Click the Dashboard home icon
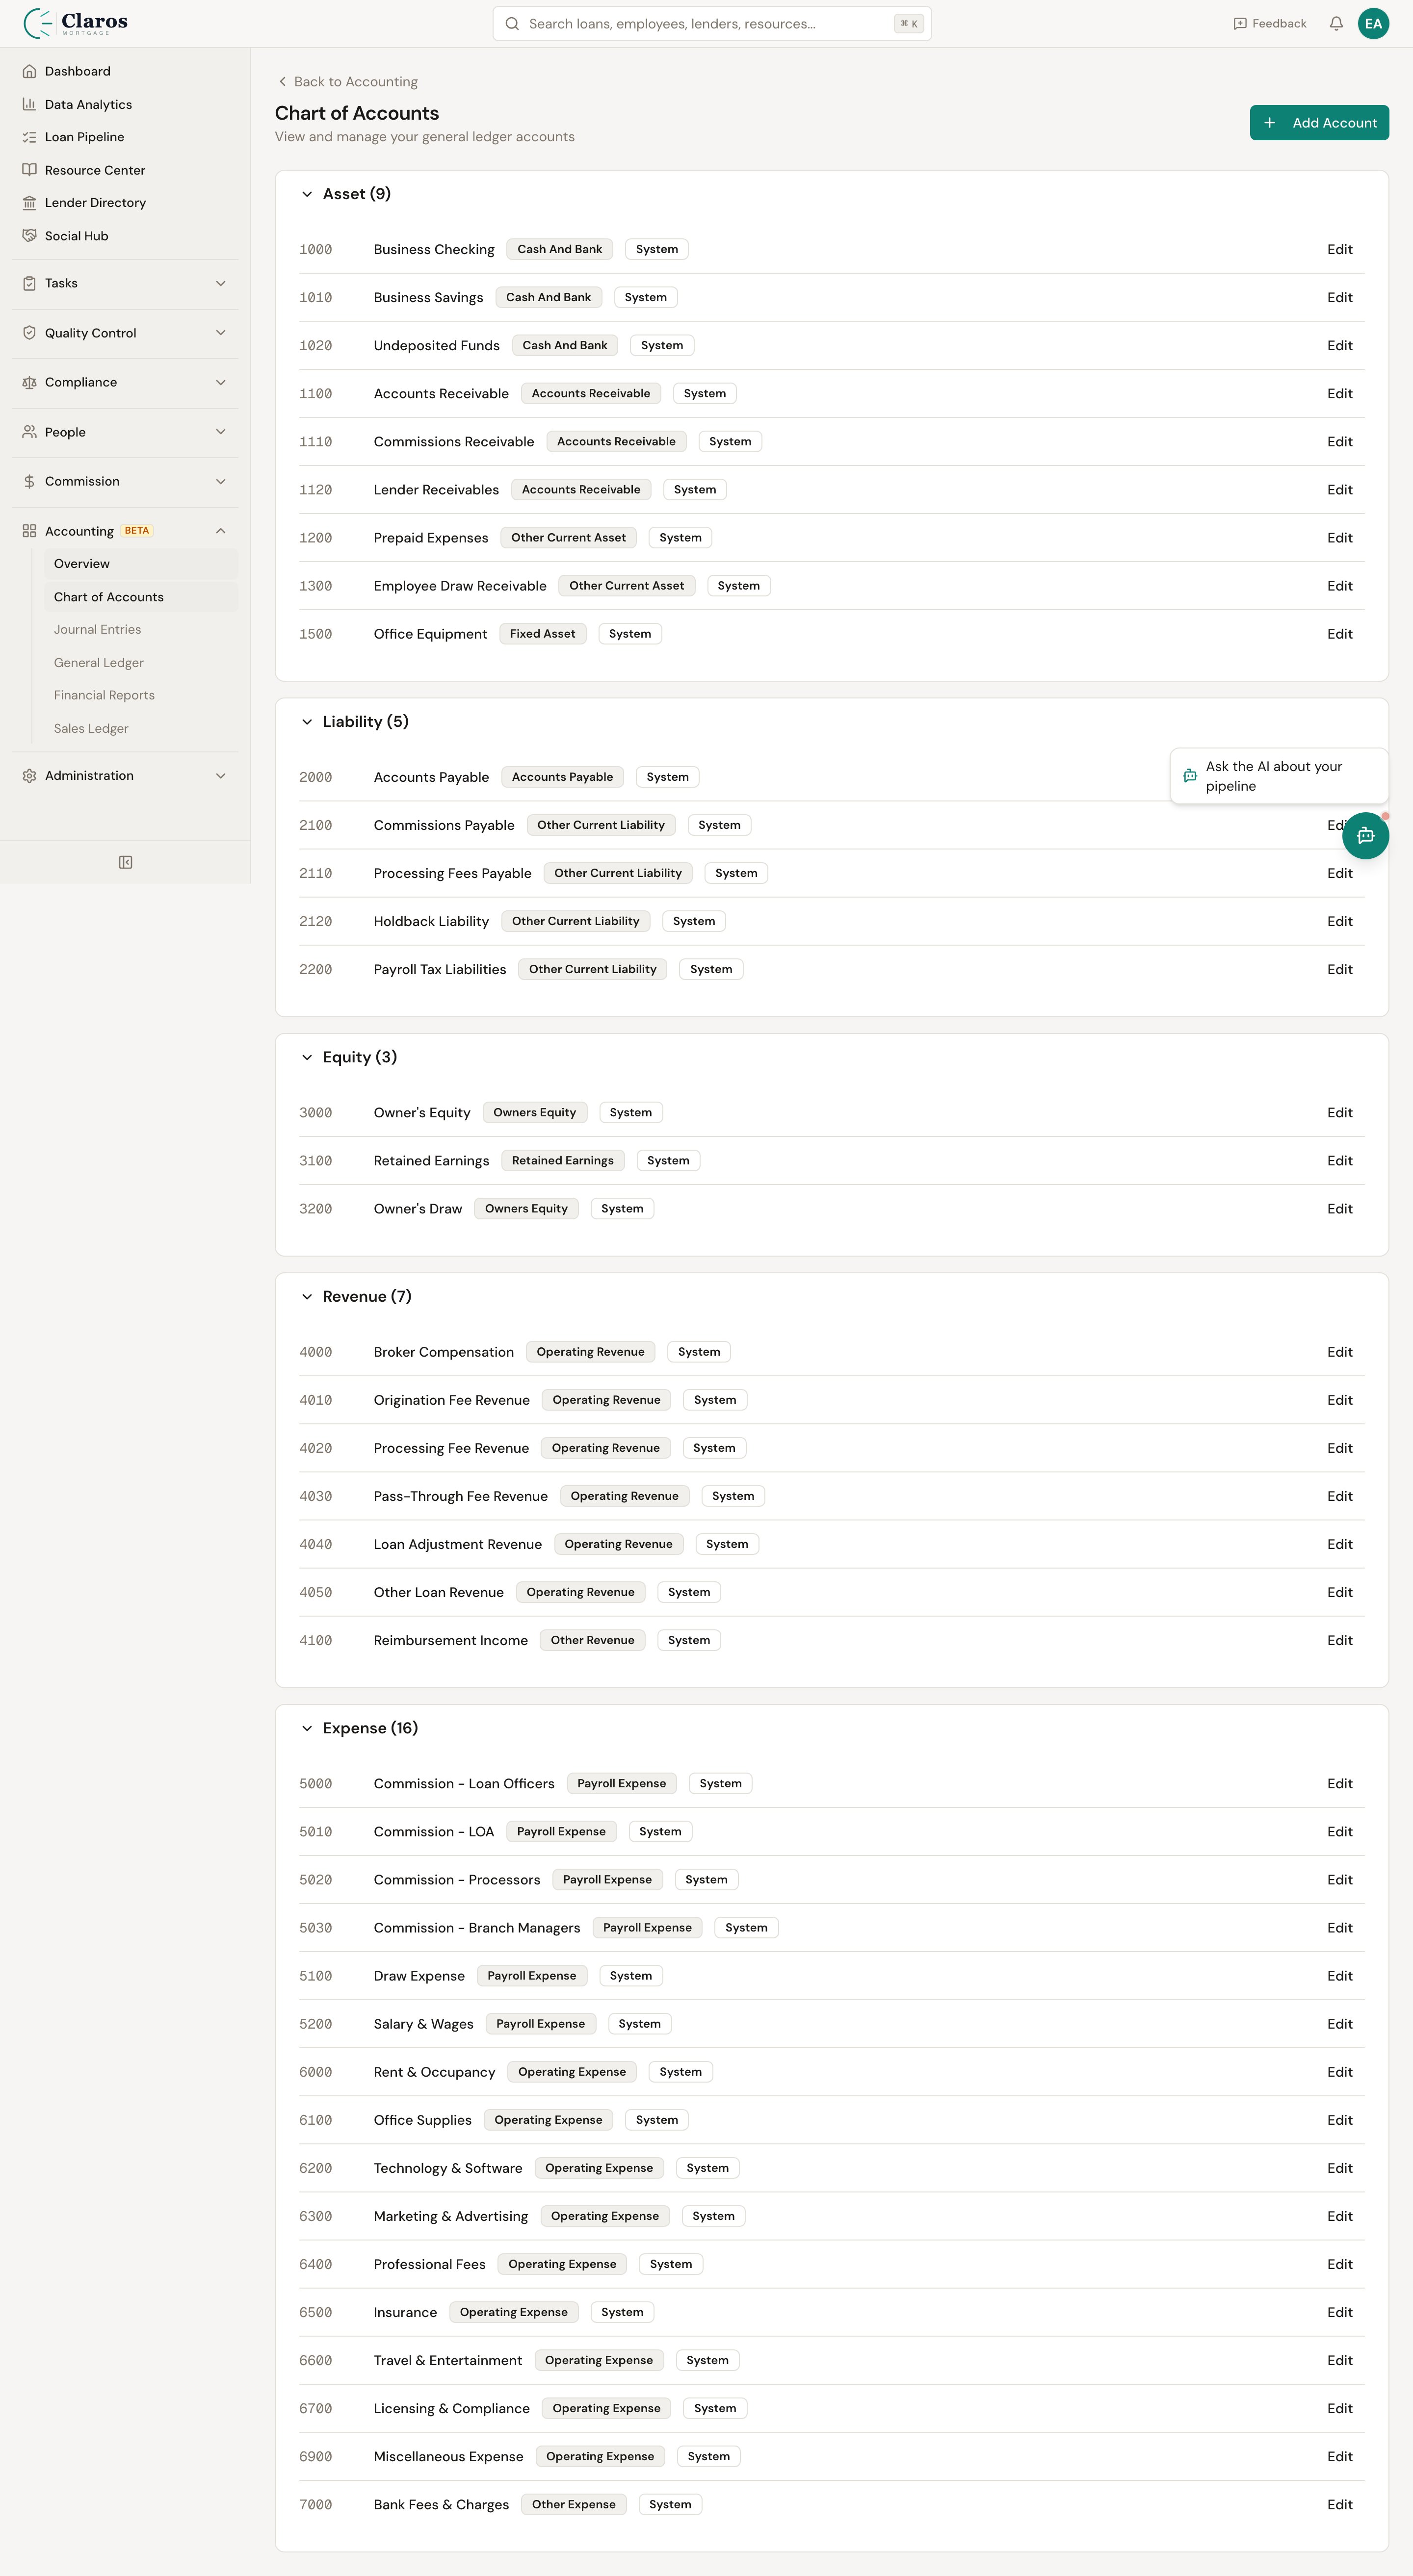 [x=29, y=71]
